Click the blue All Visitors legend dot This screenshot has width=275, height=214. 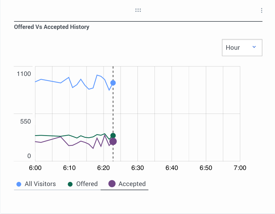pos(19,184)
